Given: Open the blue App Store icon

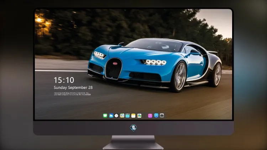Looking at the screenshot, I should (156, 116).
